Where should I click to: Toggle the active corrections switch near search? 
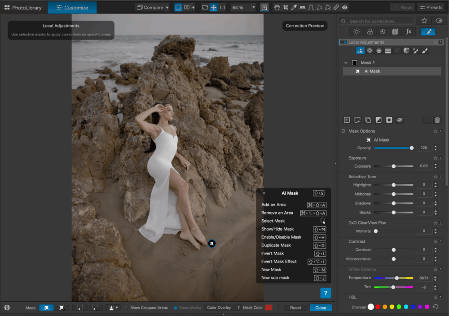[439, 21]
